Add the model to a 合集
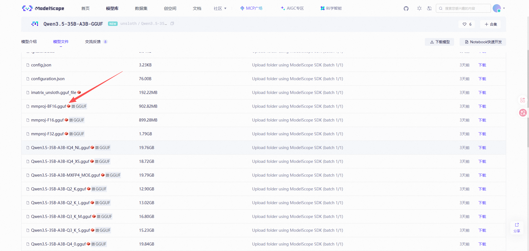The width and height of the screenshot is (529, 251). (491, 24)
